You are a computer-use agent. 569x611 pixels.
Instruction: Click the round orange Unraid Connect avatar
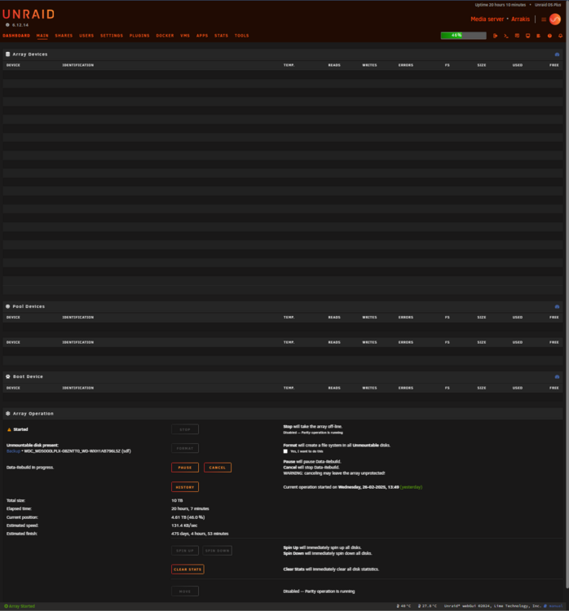(x=555, y=19)
